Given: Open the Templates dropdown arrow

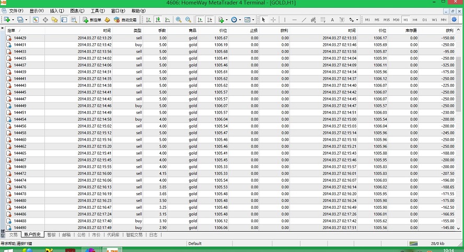Looking at the screenshot, I should coord(253,20).
